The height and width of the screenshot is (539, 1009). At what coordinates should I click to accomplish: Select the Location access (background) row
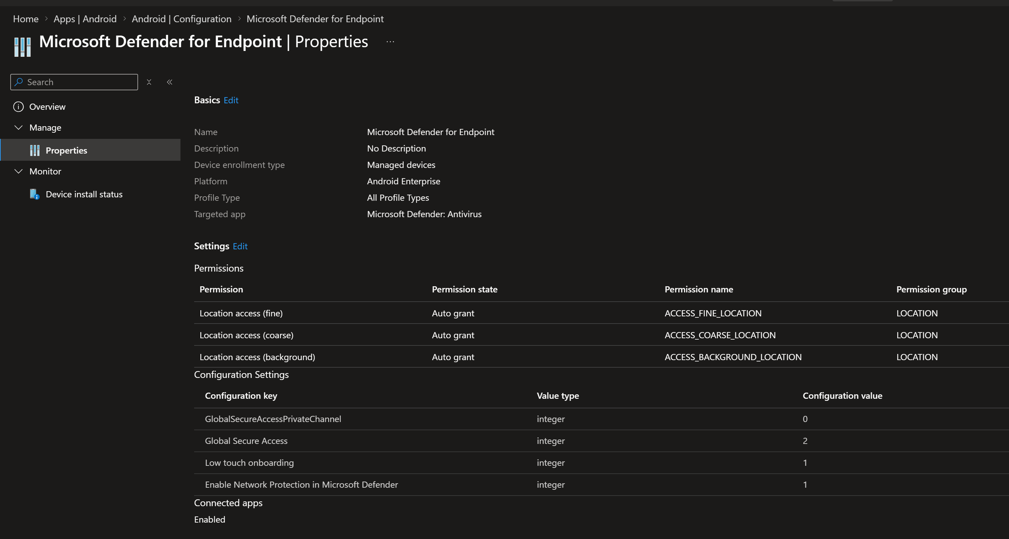(x=601, y=357)
